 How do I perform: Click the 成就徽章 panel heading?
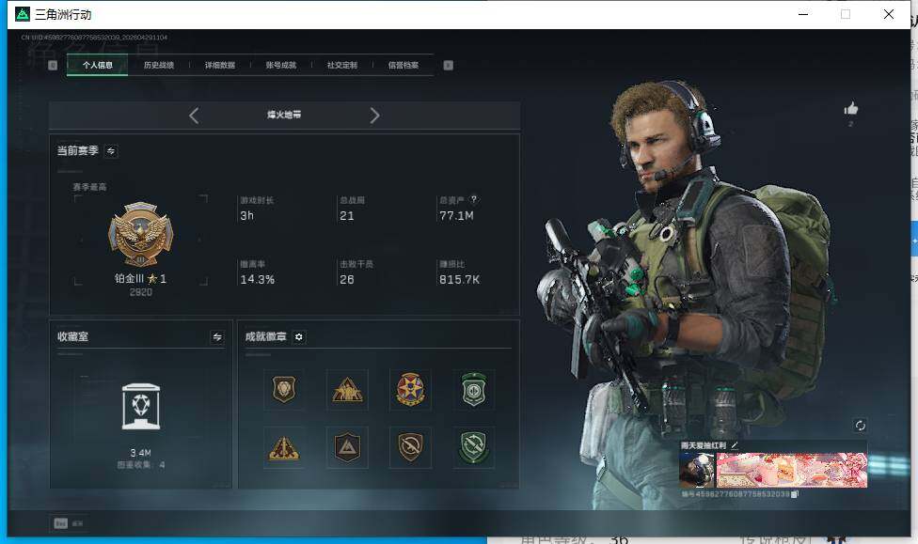tap(266, 337)
